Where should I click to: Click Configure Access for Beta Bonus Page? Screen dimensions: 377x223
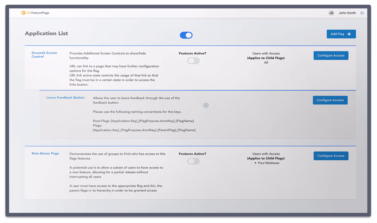(x=331, y=156)
